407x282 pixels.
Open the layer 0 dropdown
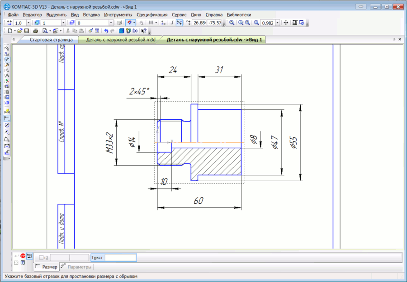click(111, 23)
